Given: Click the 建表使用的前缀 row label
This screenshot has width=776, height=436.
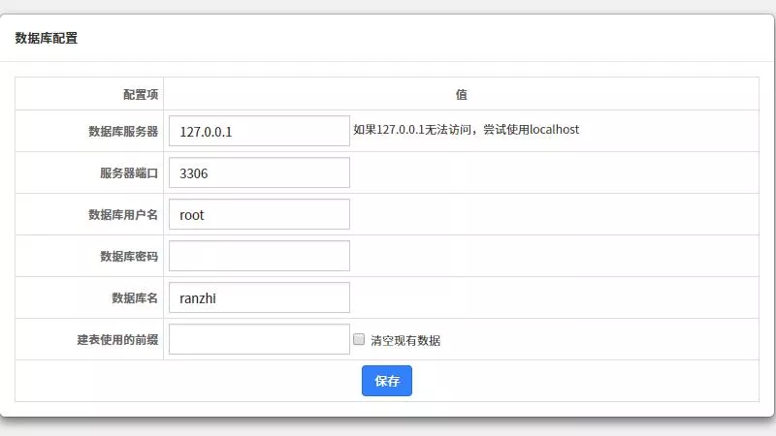Looking at the screenshot, I should [117, 340].
